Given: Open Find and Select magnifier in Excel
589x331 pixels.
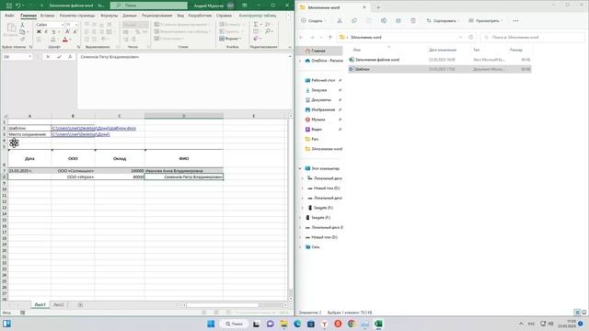Looking at the screenshot, I should 268,31.
